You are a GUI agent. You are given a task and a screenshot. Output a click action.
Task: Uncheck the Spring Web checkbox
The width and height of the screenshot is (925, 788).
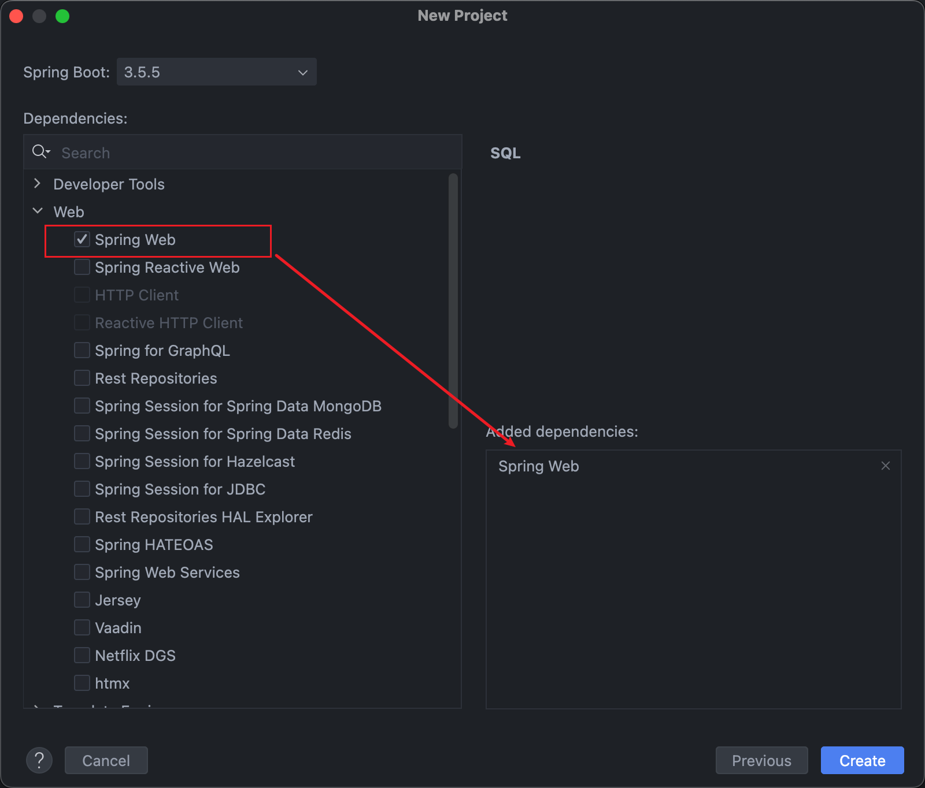click(x=82, y=240)
